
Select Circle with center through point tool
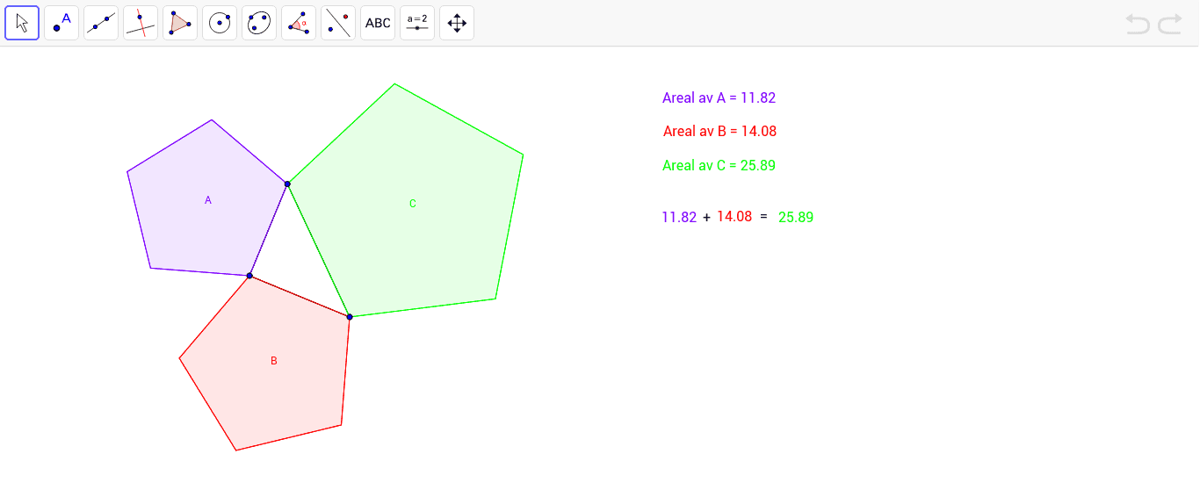(x=220, y=23)
